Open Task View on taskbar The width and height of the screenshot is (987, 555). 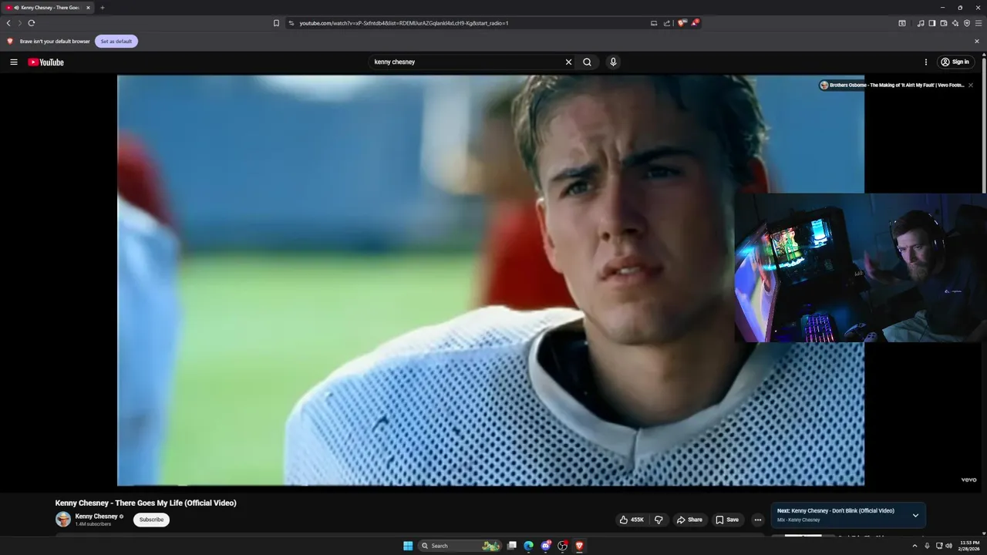511,546
